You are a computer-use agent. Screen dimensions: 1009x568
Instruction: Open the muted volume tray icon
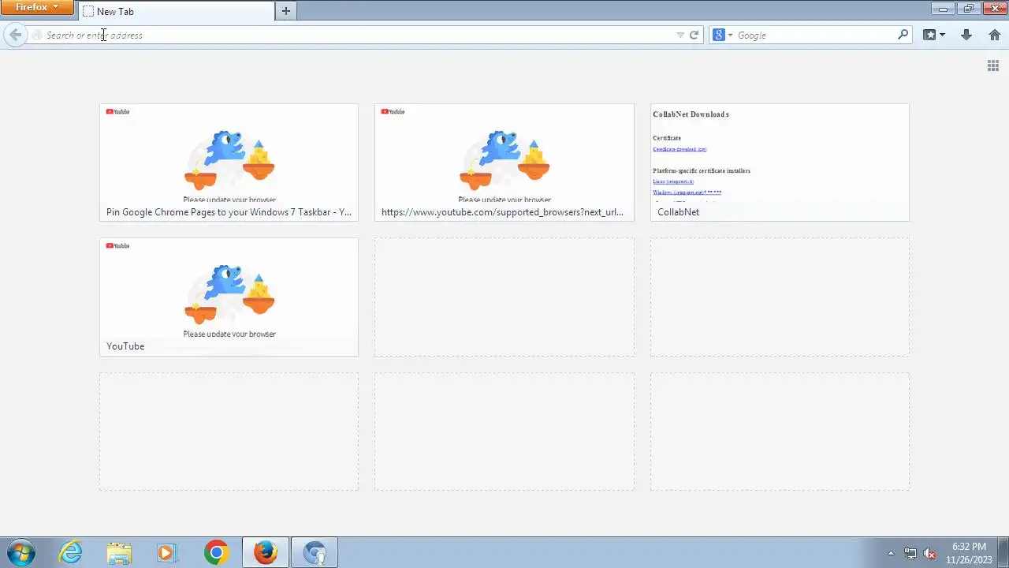coord(929,553)
